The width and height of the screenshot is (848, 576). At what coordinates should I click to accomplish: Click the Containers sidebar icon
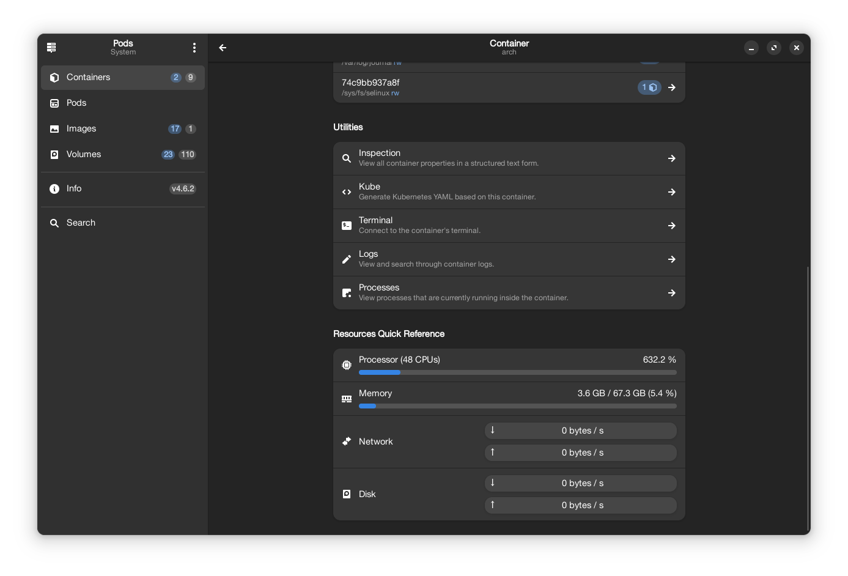[54, 77]
